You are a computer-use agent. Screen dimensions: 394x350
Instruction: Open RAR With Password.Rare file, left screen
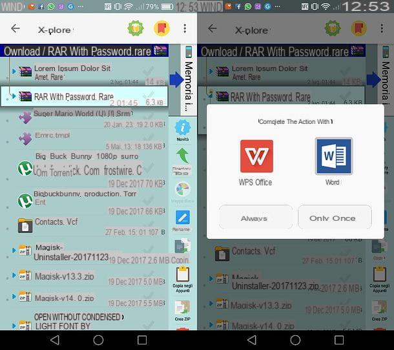coord(84,96)
